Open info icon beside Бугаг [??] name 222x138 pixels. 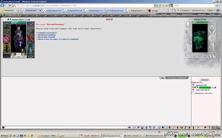click(x=205, y=20)
